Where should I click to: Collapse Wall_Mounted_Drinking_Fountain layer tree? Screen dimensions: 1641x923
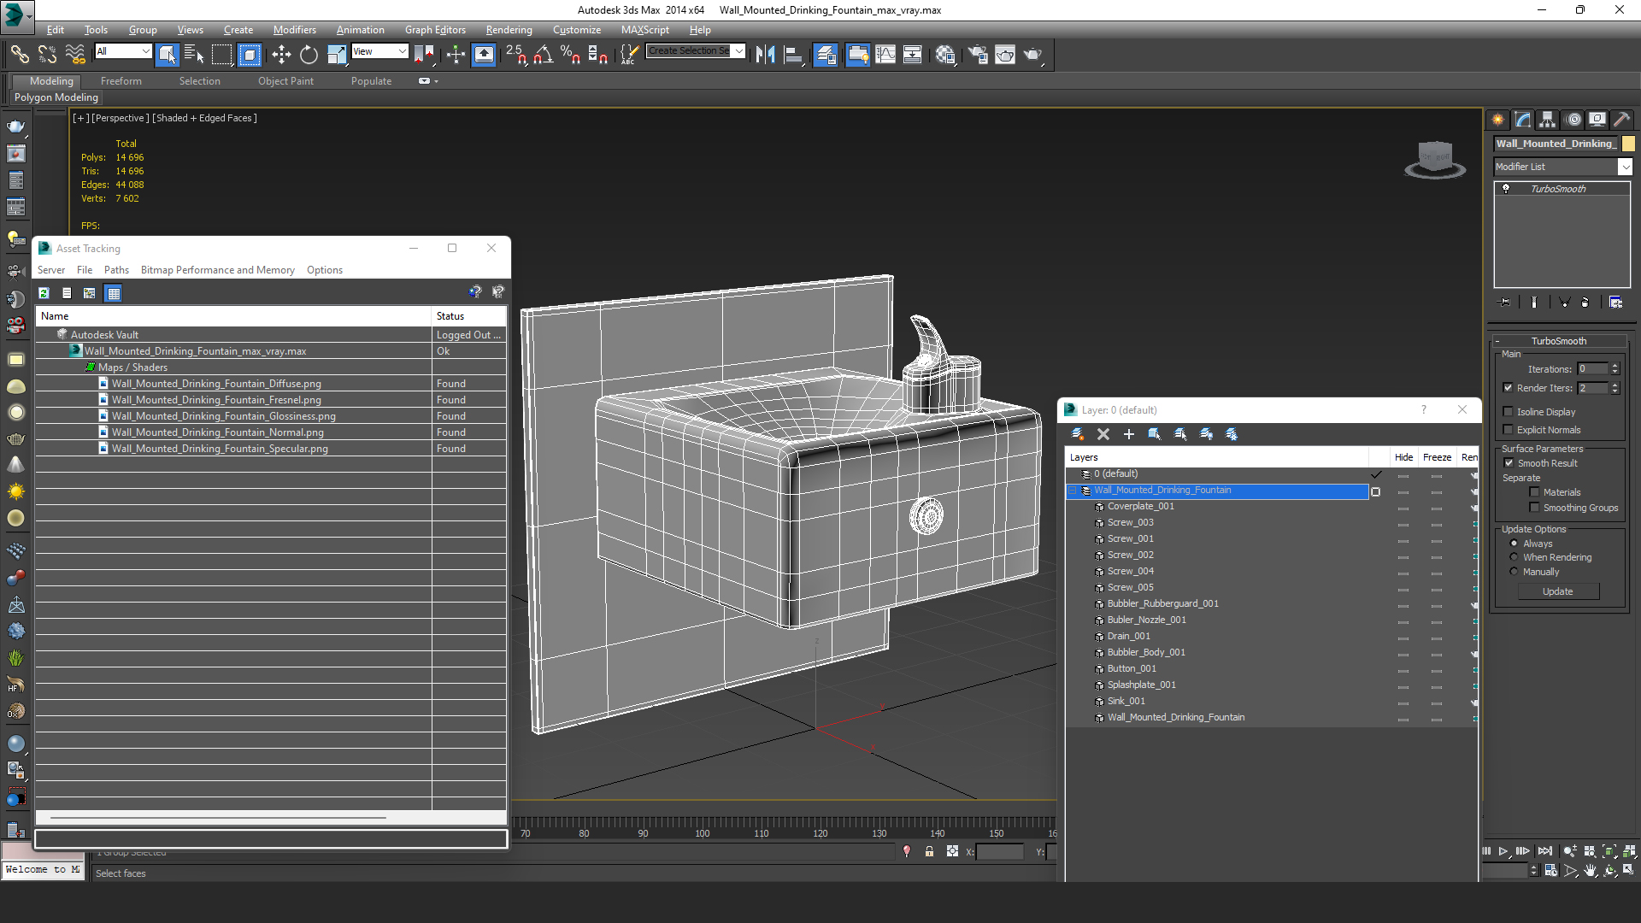[1072, 491]
